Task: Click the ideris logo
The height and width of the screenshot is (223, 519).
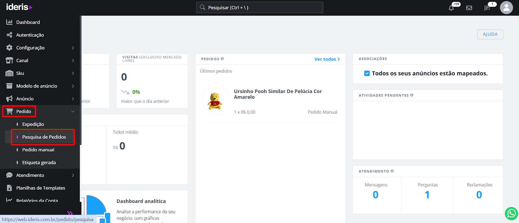Action: pyautogui.click(x=19, y=7)
